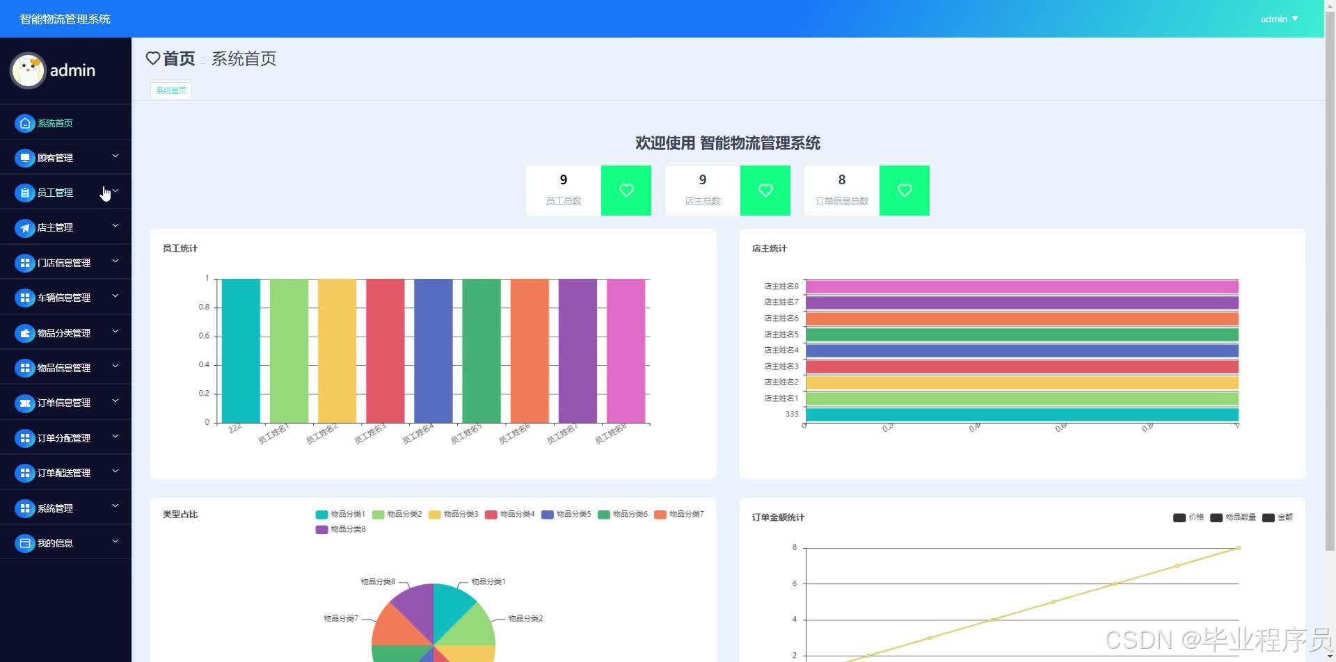1336x662 pixels.
Task: Expand the 订单信息管理 chevron
Action: coord(116,401)
